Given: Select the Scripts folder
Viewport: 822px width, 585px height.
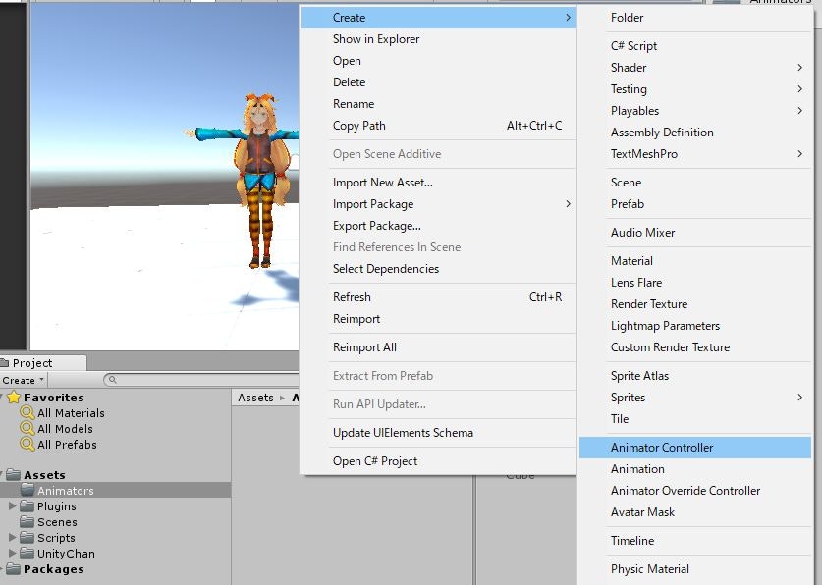Looking at the screenshot, I should [x=56, y=538].
